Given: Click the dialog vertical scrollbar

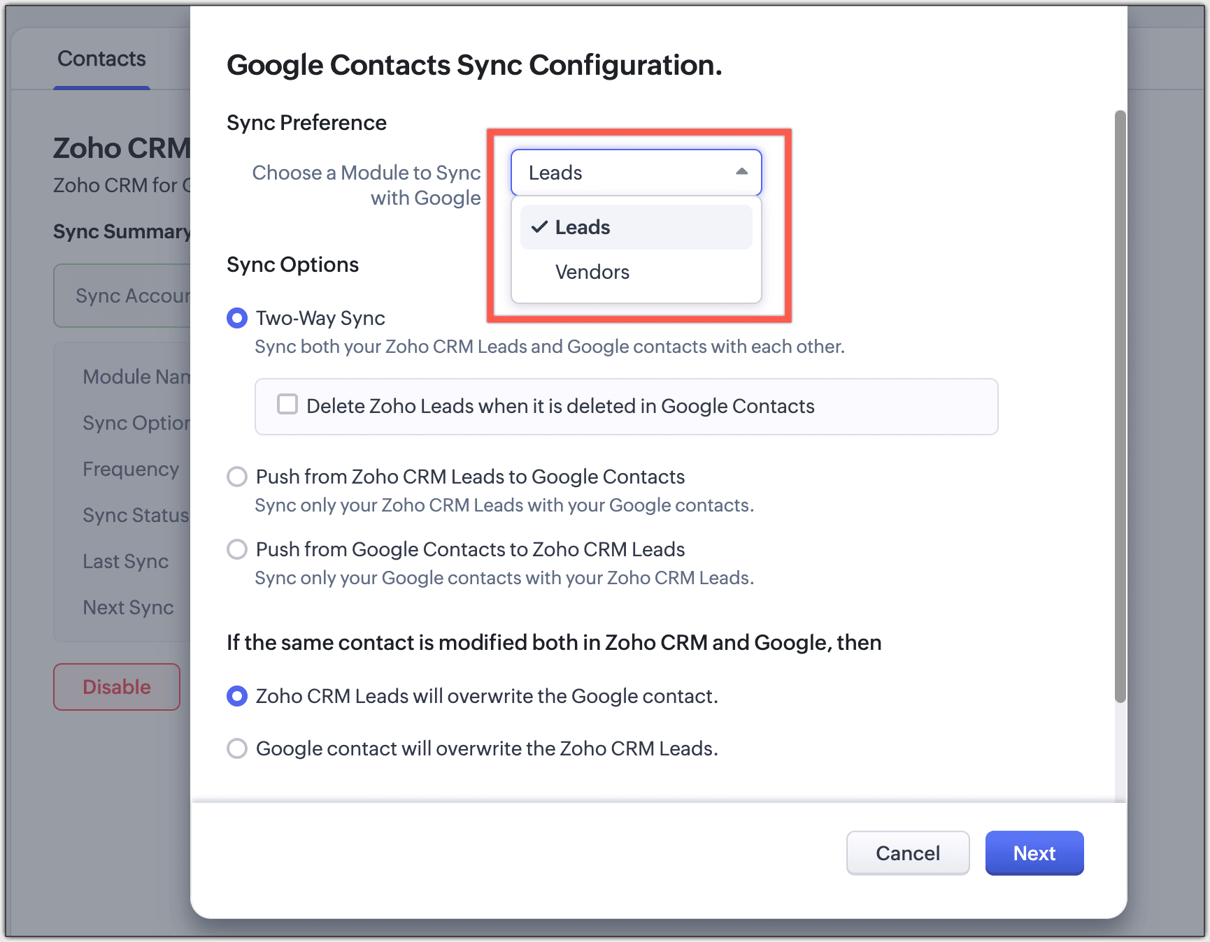Looking at the screenshot, I should (1120, 405).
